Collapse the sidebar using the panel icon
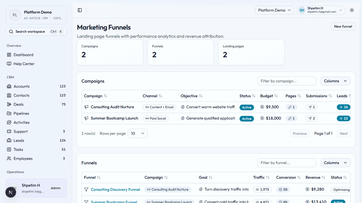 79,10
